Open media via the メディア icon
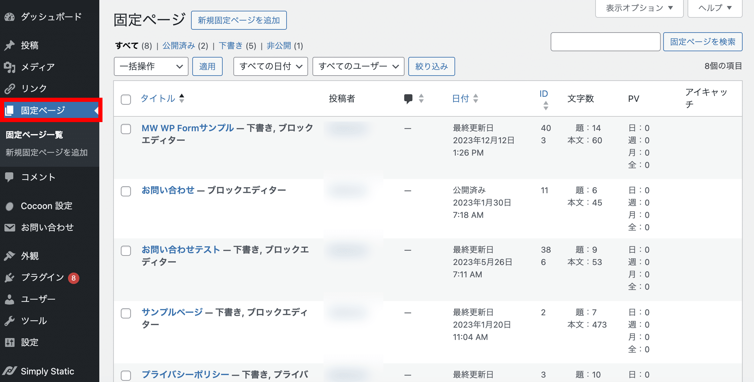This screenshot has height=382, width=754. (x=9, y=67)
